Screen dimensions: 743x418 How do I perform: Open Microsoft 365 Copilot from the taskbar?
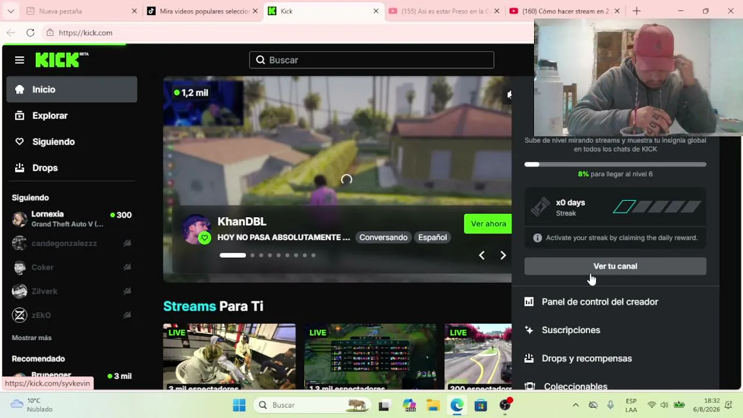[409, 405]
